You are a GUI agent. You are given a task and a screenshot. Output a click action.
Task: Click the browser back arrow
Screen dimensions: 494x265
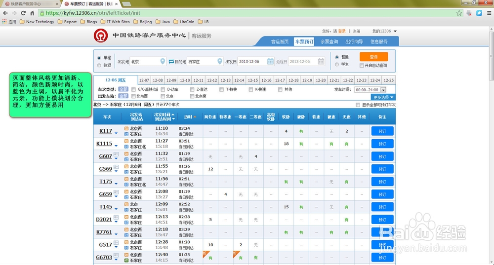(x=5, y=13)
